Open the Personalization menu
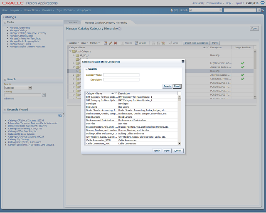Image resolution: width=266 pixels, height=213 pixels. pyautogui.click(x=215, y=3)
